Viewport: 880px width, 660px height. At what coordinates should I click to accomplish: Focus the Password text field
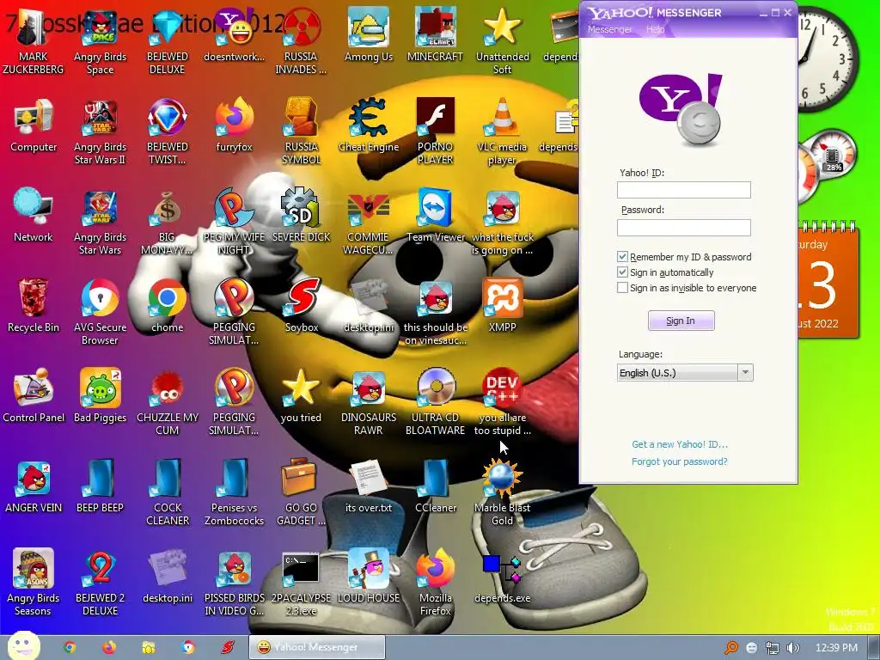coord(683,228)
